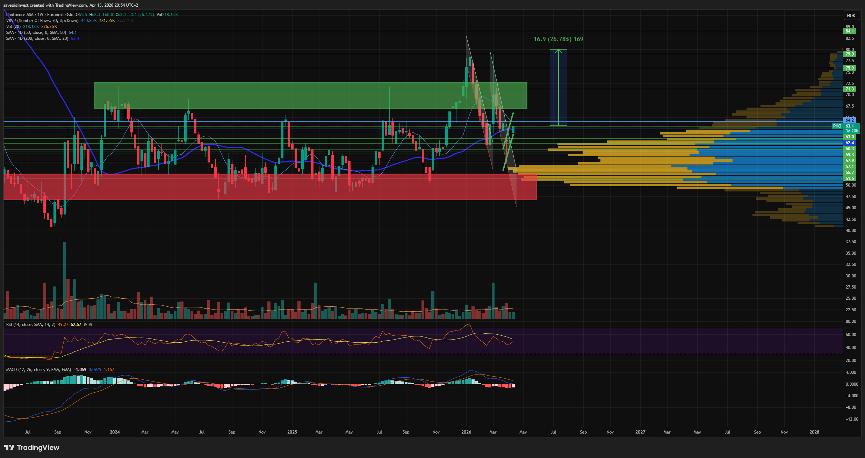The width and height of the screenshot is (865, 458).
Task: Click the 62.4 blue SMA price tag
Action: 849,143
